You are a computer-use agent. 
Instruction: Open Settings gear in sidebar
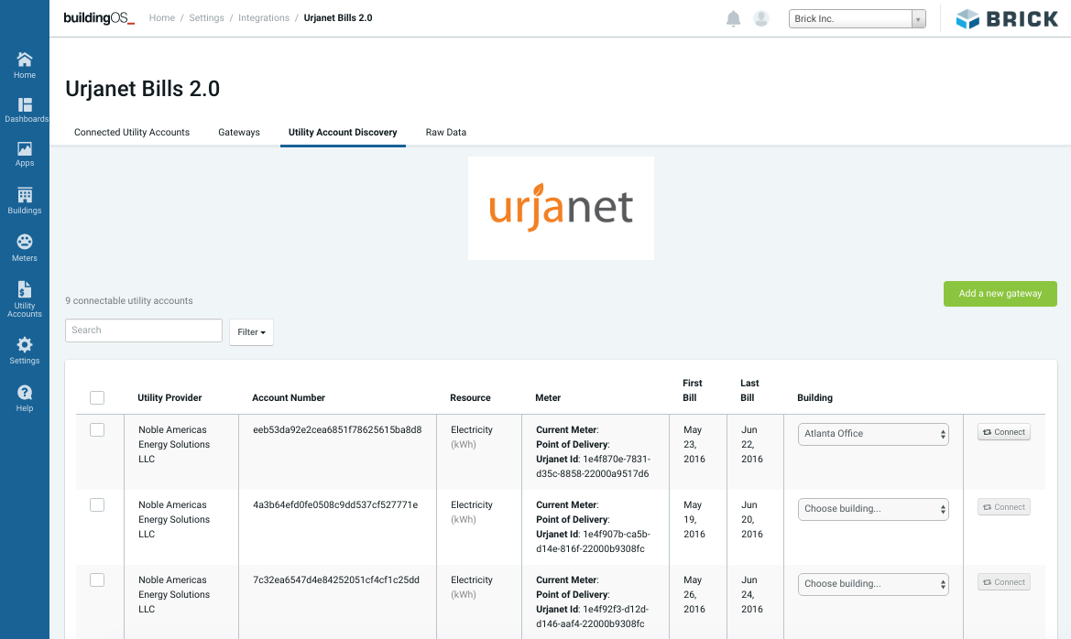(x=25, y=351)
